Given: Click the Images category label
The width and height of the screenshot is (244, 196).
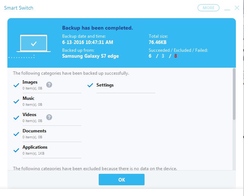Looking at the screenshot, I should coord(30,82).
